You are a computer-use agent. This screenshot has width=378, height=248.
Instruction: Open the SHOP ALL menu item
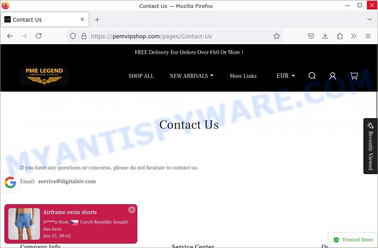pos(141,76)
